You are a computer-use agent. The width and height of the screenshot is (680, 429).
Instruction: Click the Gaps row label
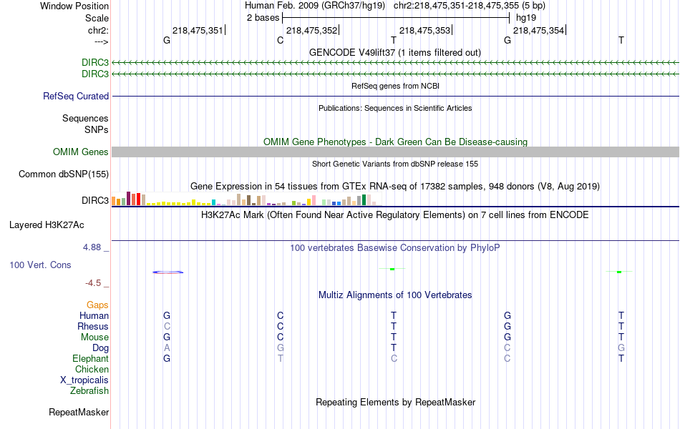point(97,305)
